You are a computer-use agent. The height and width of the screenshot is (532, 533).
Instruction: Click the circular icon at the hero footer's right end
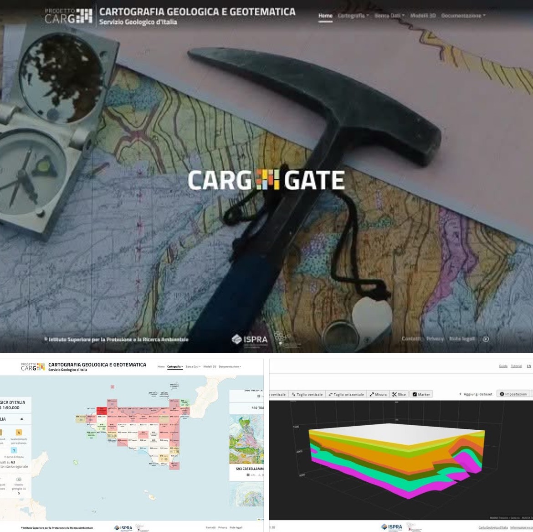point(486,339)
